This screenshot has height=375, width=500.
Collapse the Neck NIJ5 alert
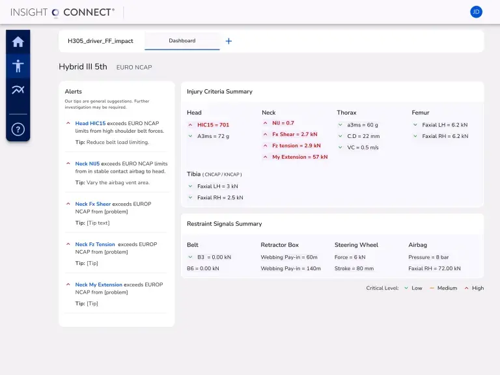68,163
